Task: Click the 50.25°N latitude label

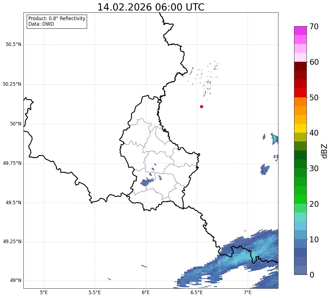Action: tap(12, 84)
